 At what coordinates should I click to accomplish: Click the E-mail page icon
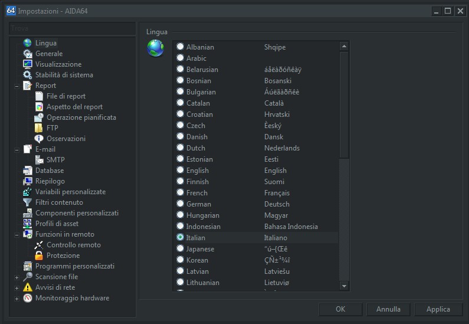coord(28,149)
